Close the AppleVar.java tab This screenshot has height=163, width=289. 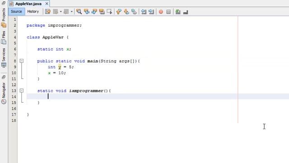(47, 4)
